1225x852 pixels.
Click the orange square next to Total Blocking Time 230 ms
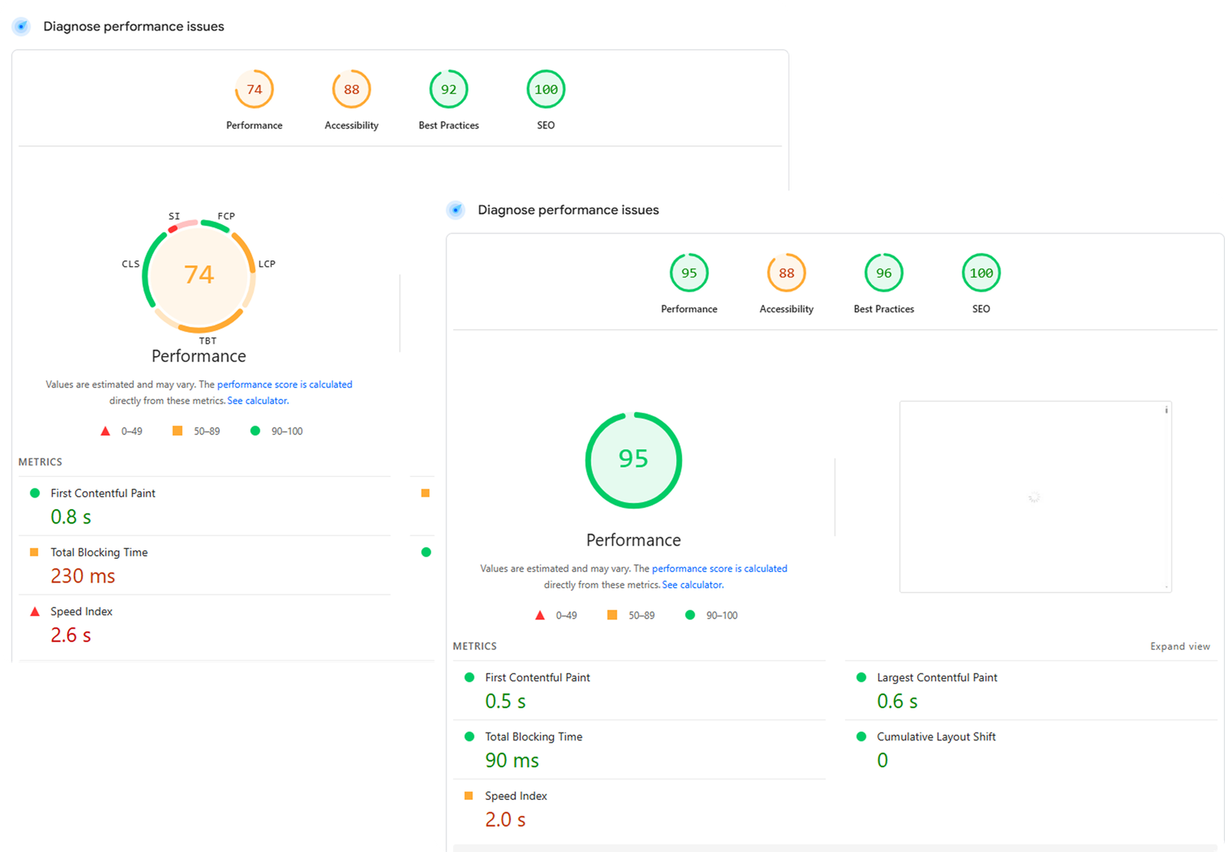(x=34, y=552)
